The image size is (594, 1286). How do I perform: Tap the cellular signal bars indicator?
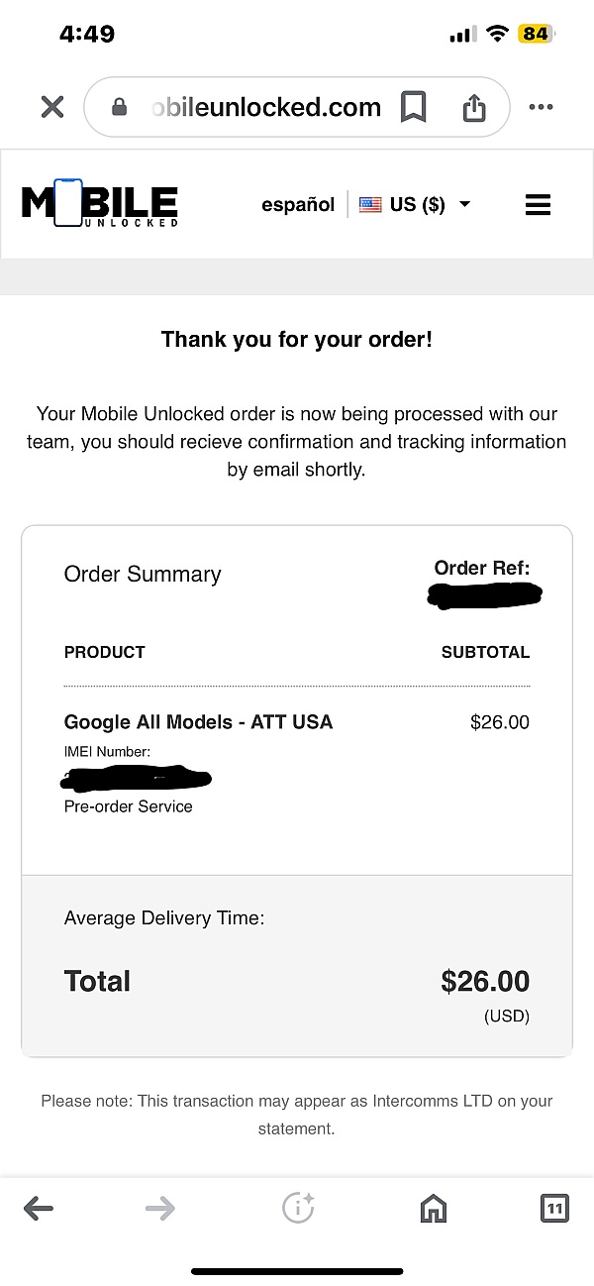[461, 33]
